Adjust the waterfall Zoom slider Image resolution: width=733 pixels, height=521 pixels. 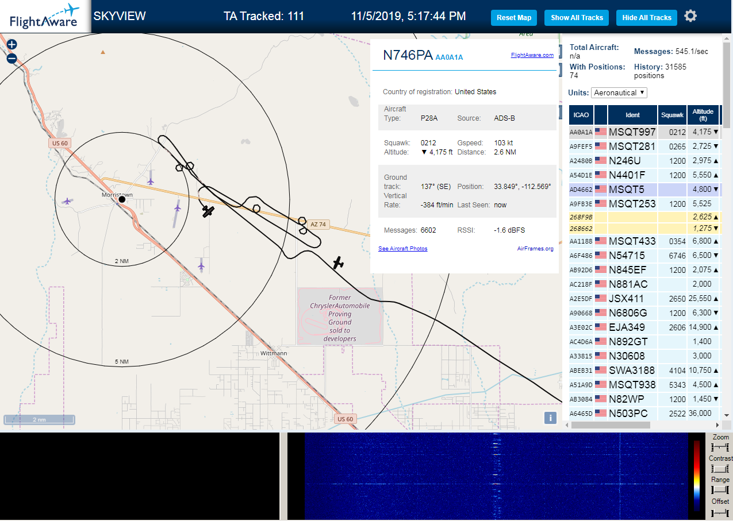click(720, 447)
